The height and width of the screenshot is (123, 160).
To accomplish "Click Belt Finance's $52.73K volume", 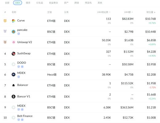I will (128, 117).
